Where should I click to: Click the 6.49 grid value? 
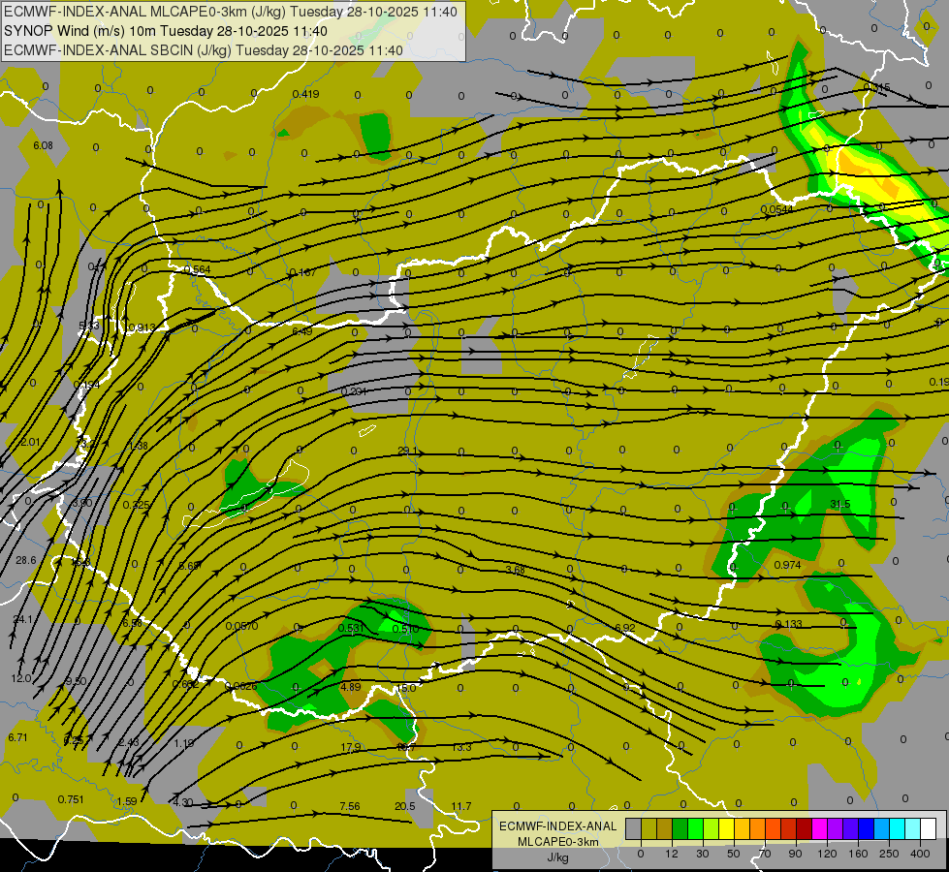pos(302,331)
